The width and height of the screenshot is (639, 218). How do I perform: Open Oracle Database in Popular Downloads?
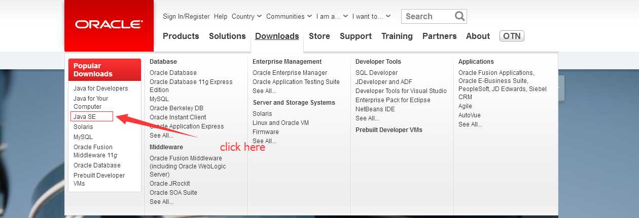[97, 165]
